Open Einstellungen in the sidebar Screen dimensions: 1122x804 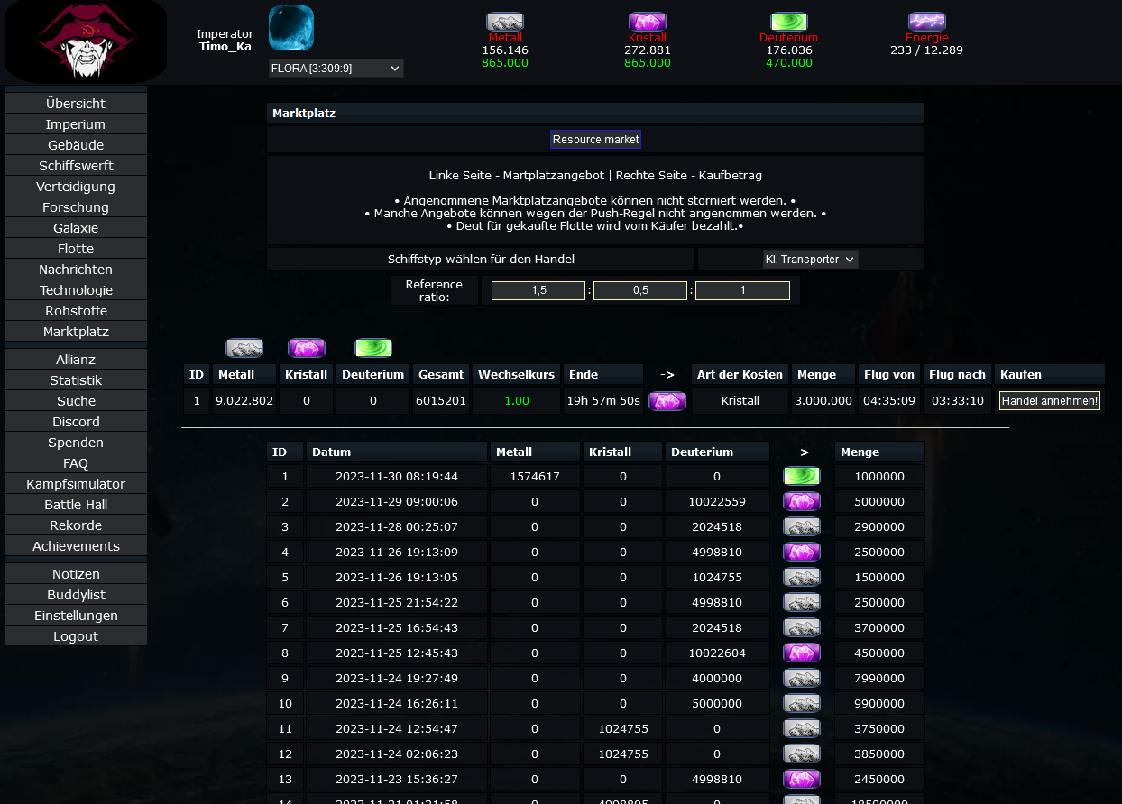(76, 616)
